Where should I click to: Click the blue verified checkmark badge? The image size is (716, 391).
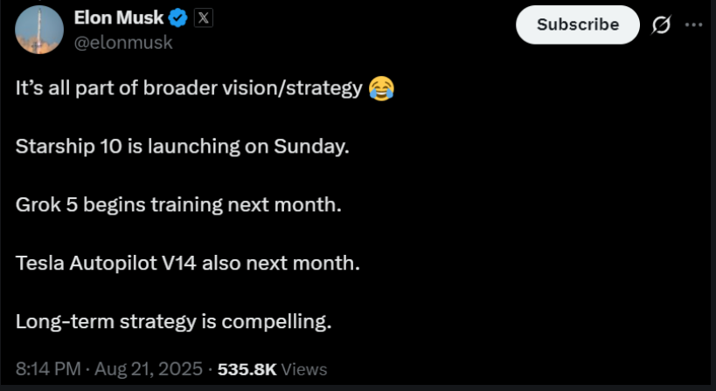(178, 18)
